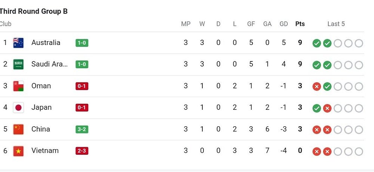Select the Saudi Arabia team name
This screenshot has height=172, width=374.
point(50,64)
